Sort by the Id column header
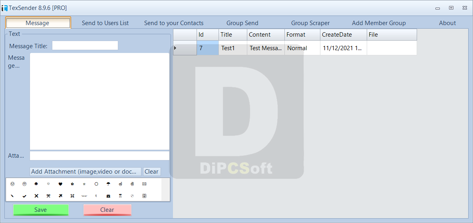Screen dimensions: 473x223 (x=208, y=35)
